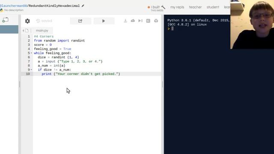Click the step-forward debugger icon
Viewport: 274px width, 154px height.
click(x=140, y=21)
